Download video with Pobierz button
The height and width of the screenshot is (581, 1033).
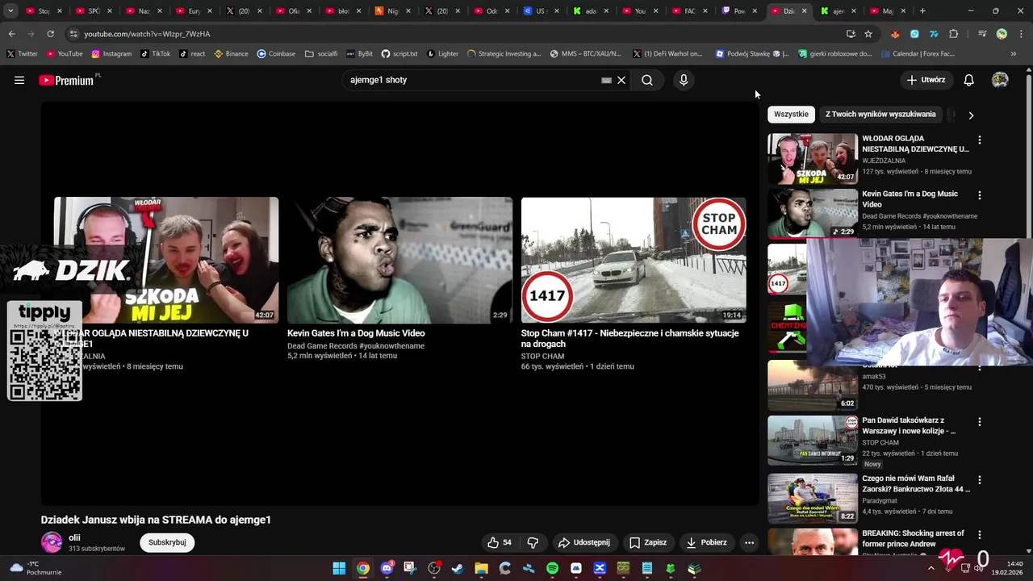[x=706, y=542]
